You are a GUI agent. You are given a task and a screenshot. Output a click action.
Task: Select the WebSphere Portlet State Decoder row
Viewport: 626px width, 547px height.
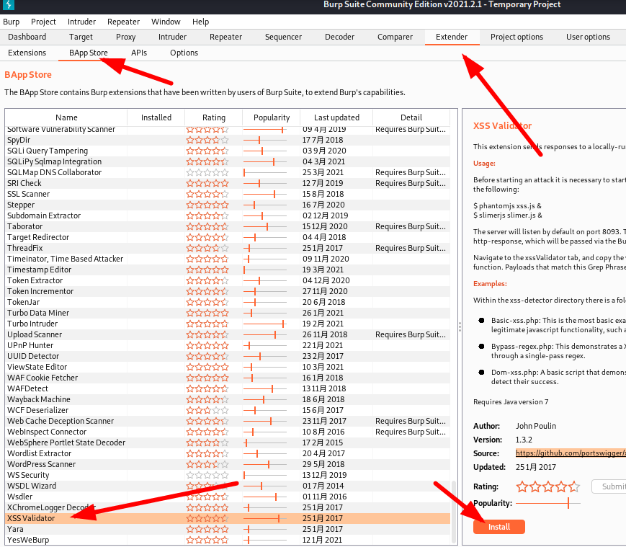click(228, 443)
